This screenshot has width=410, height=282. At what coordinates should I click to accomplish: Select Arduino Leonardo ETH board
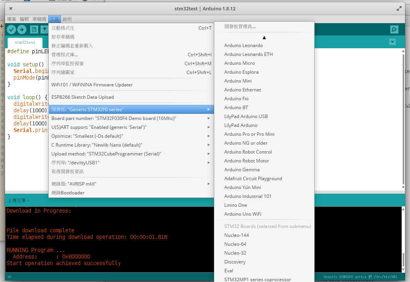coord(264,54)
